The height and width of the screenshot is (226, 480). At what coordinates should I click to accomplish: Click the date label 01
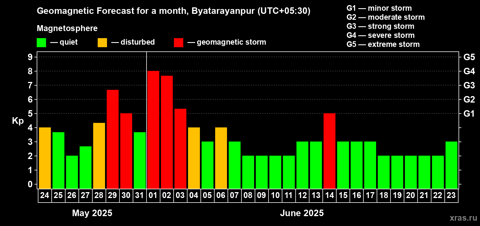[x=153, y=195]
